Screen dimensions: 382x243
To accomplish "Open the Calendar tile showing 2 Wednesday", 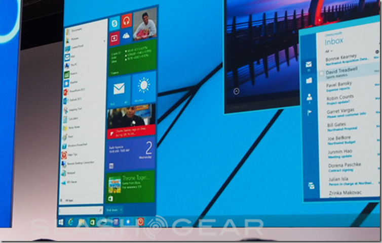I will [131, 153].
